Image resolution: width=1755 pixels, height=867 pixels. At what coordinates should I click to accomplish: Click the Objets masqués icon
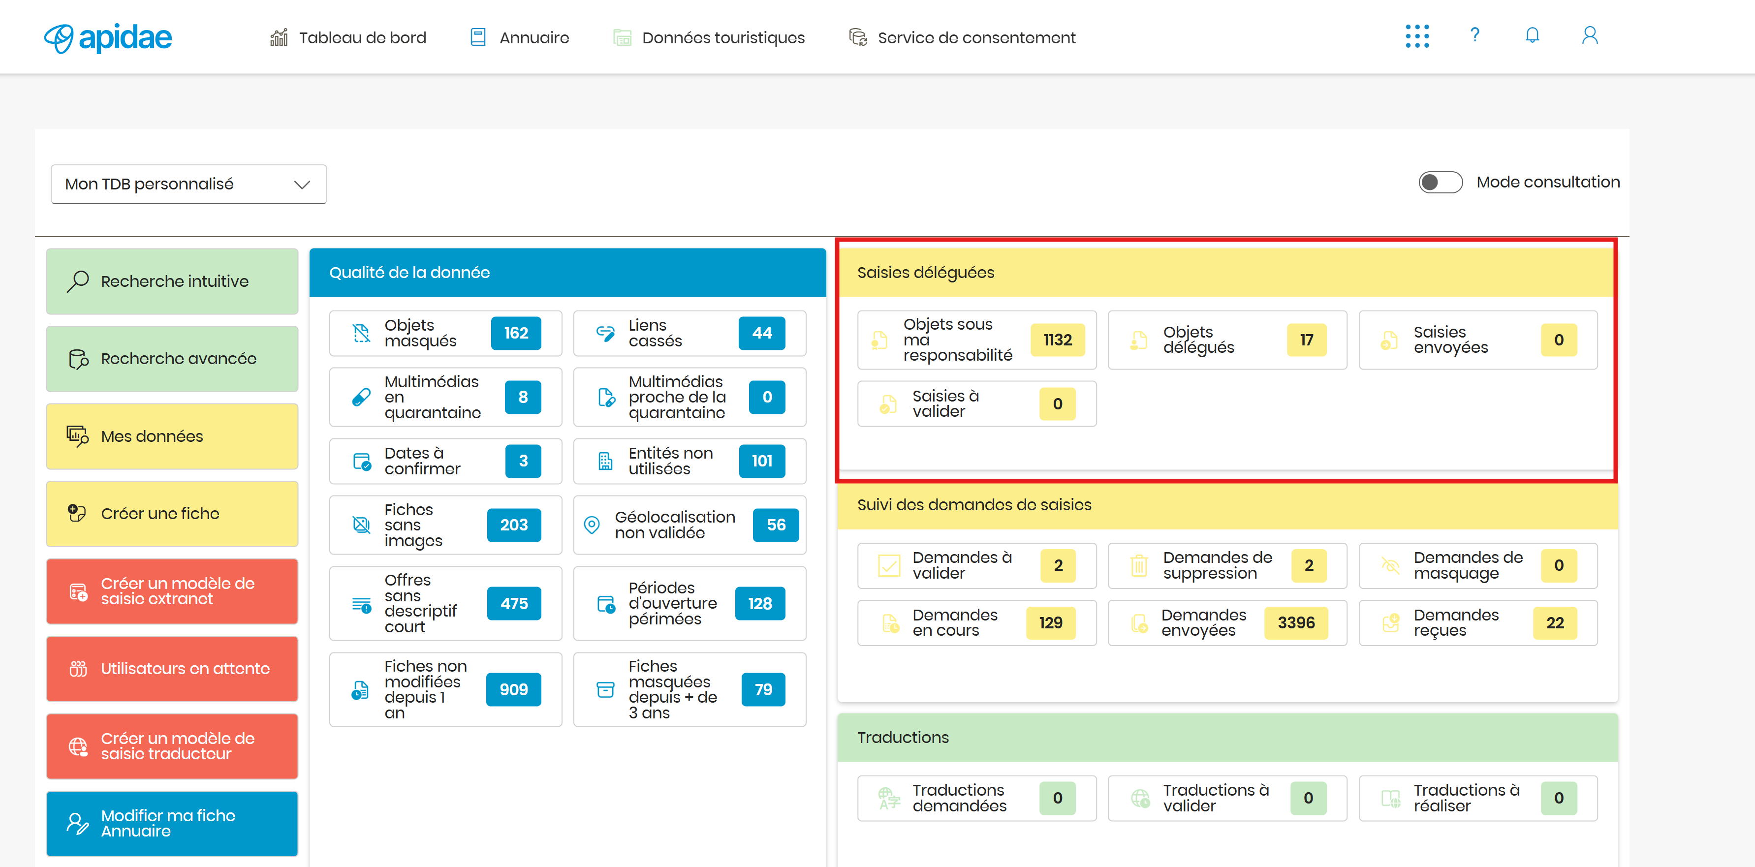point(361,333)
